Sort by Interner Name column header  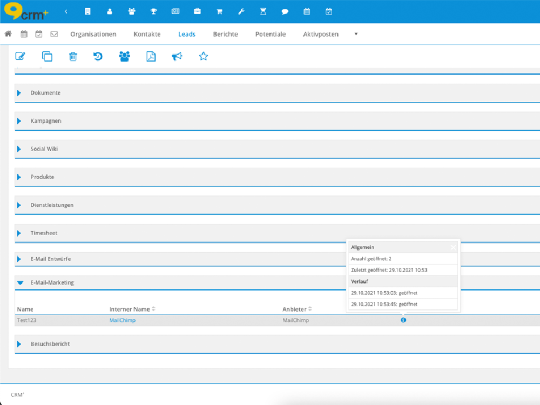coord(130,309)
